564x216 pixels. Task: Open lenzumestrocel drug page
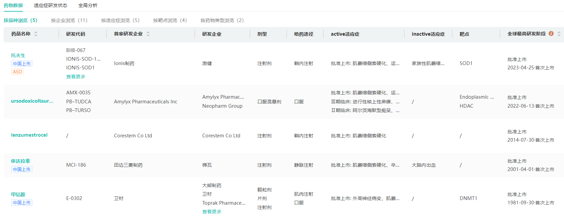click(29, 135)
